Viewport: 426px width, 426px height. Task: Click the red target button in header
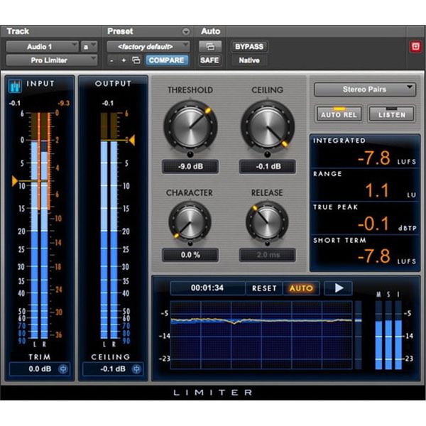coord(415,46)
